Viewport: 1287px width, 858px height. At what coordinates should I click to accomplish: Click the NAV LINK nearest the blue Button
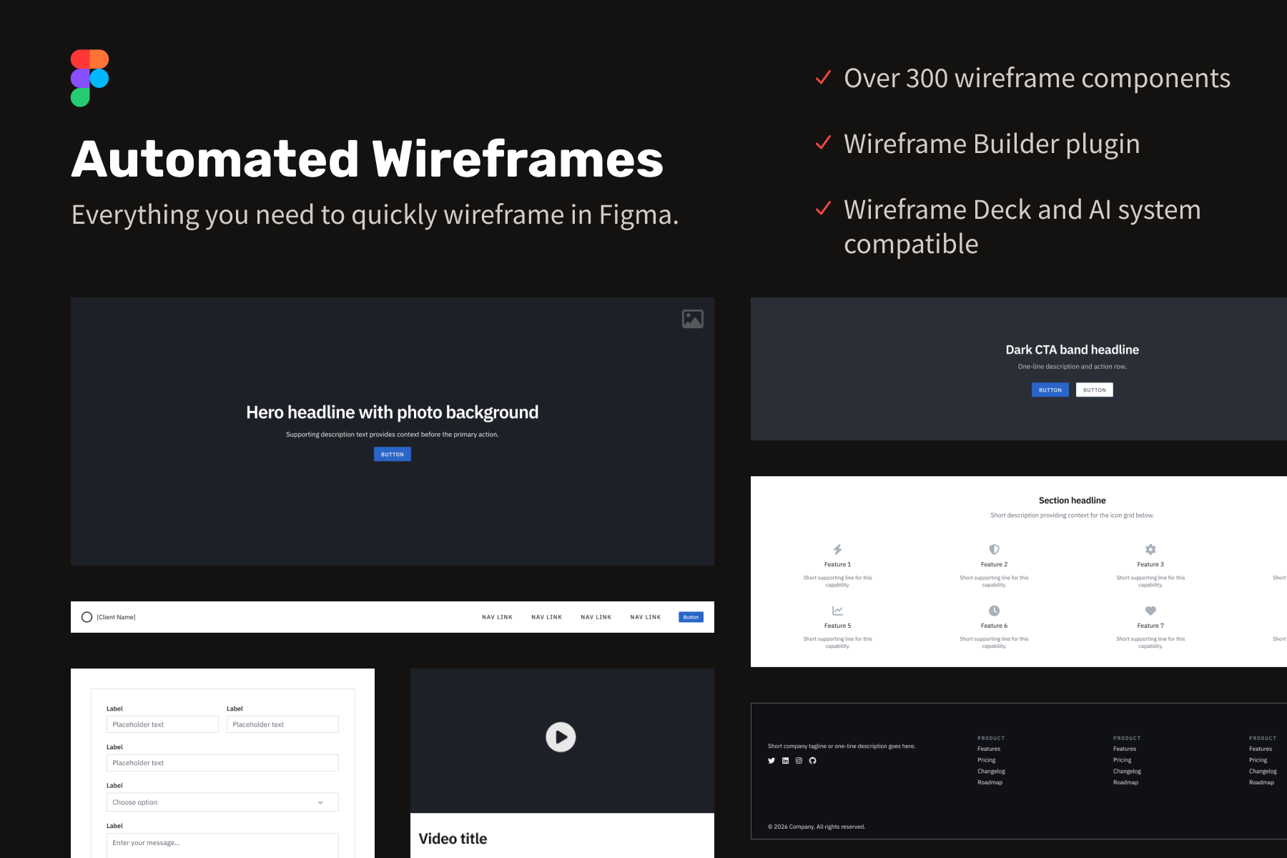646,617
